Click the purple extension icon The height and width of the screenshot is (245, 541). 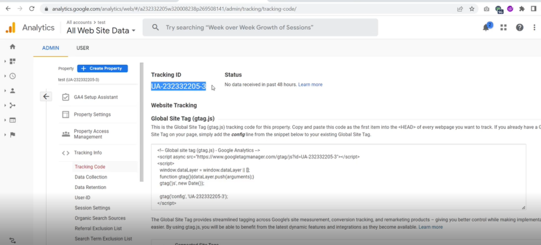click(510, 9)
